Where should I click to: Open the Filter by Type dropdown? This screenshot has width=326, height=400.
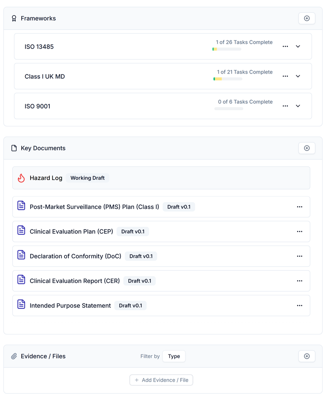[x=174, y=356]
